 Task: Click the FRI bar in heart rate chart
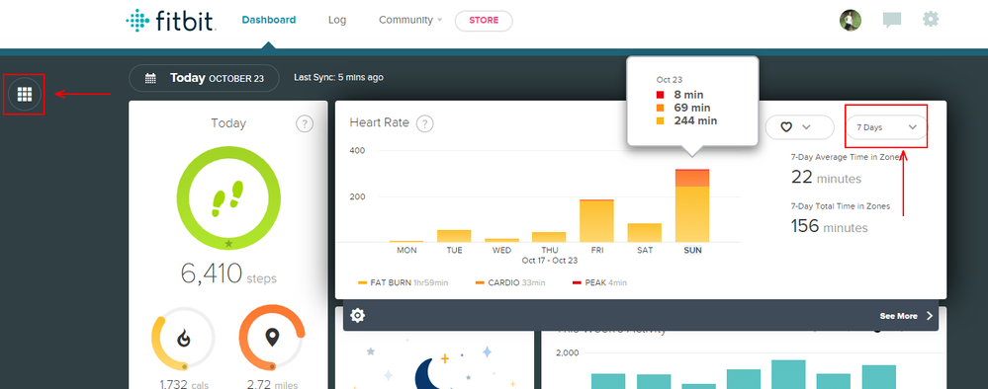click(596, 220)
